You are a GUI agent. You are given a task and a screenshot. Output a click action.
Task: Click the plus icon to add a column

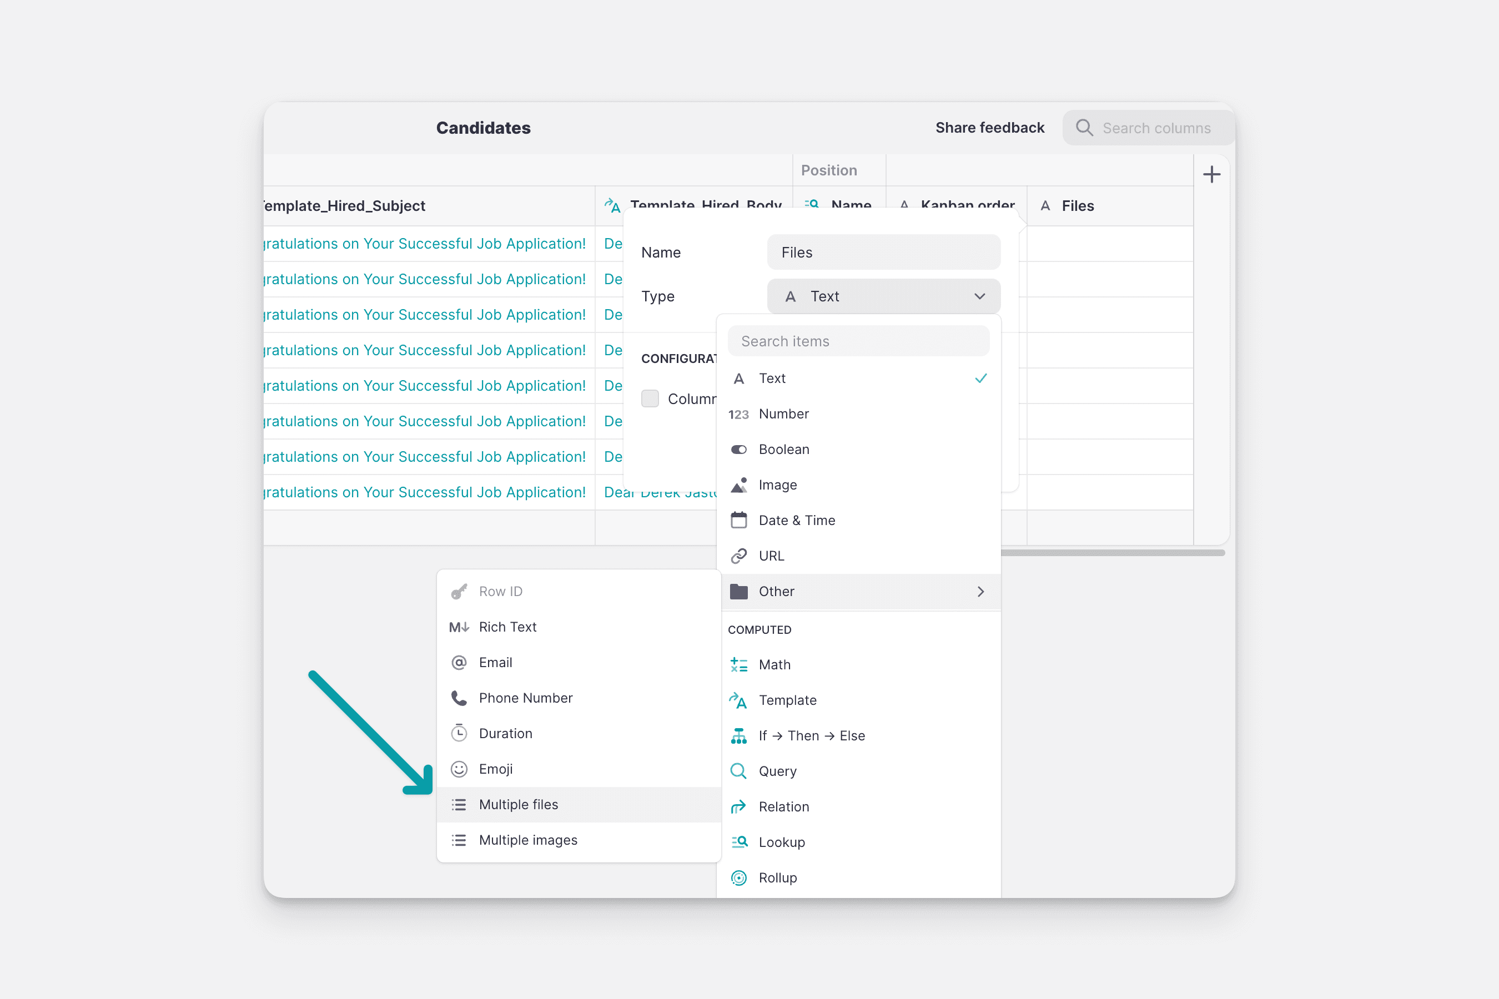(x=1211, y=174)
